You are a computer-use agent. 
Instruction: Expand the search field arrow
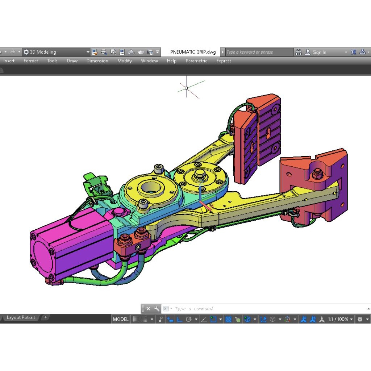tap(222, 52)
